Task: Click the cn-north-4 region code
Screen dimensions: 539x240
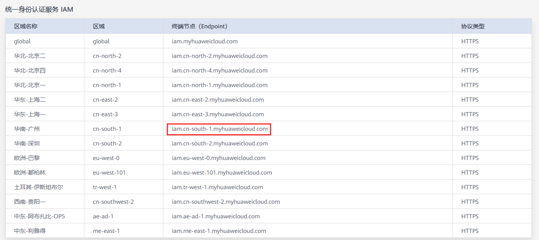Action: (107, 70)
